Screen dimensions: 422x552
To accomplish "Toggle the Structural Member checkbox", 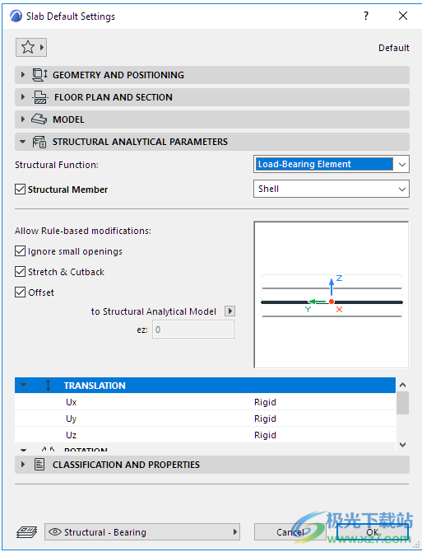I will [20, 189].
